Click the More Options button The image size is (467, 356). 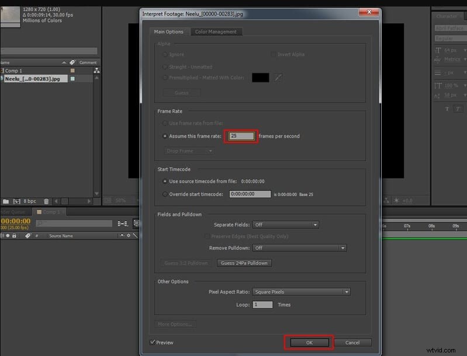175,324
